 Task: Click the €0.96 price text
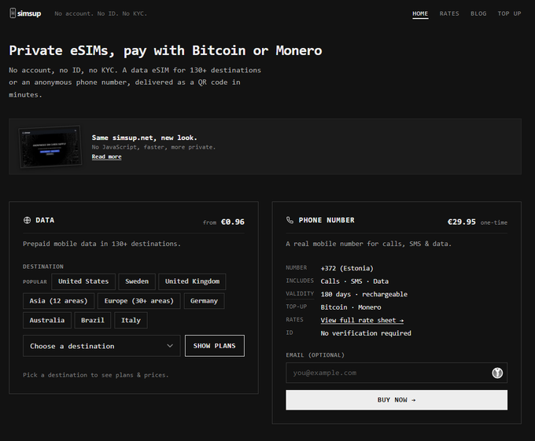click(x=233, y=222)
